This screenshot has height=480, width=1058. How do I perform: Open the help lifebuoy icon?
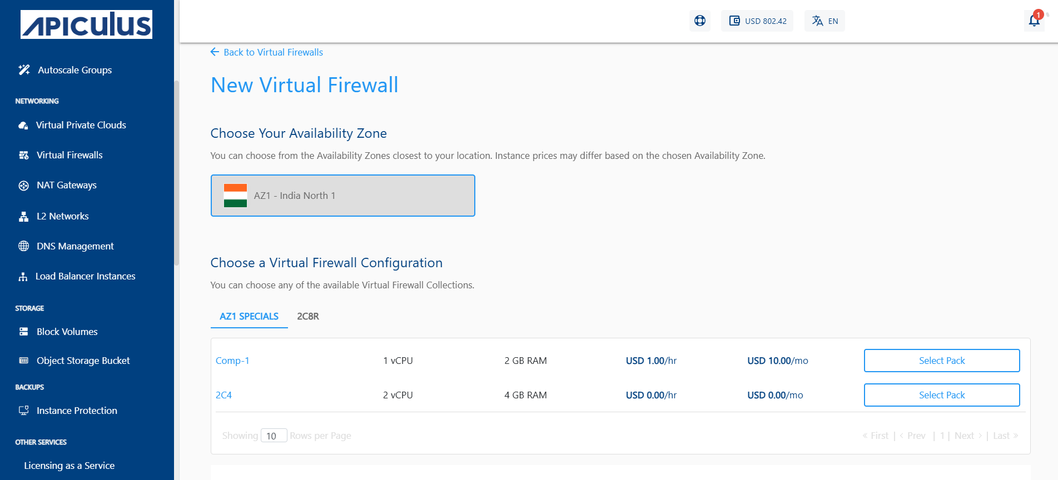pyautogui.click(x=699, y=21)
